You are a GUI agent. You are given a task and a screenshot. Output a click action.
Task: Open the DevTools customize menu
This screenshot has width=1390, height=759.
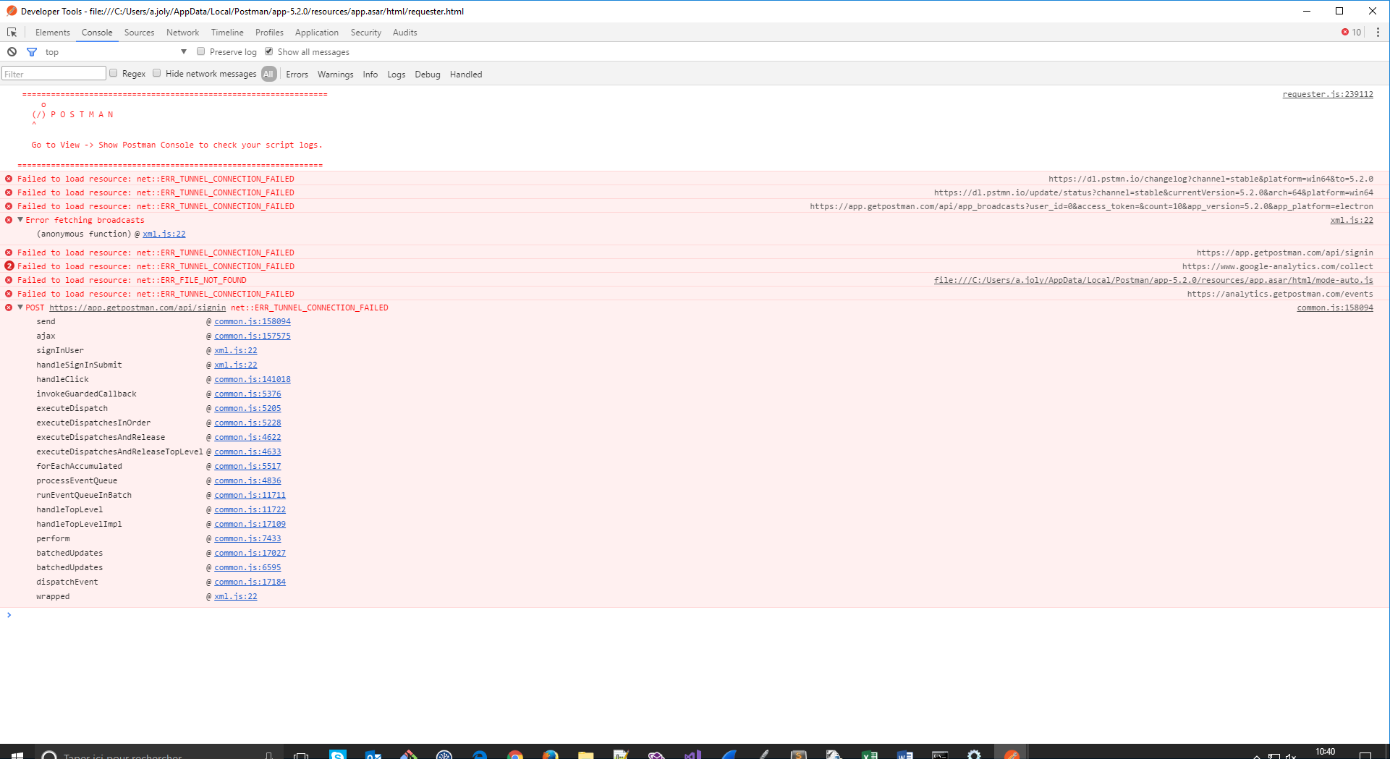pyautogui.click(x=1378, y=32)
